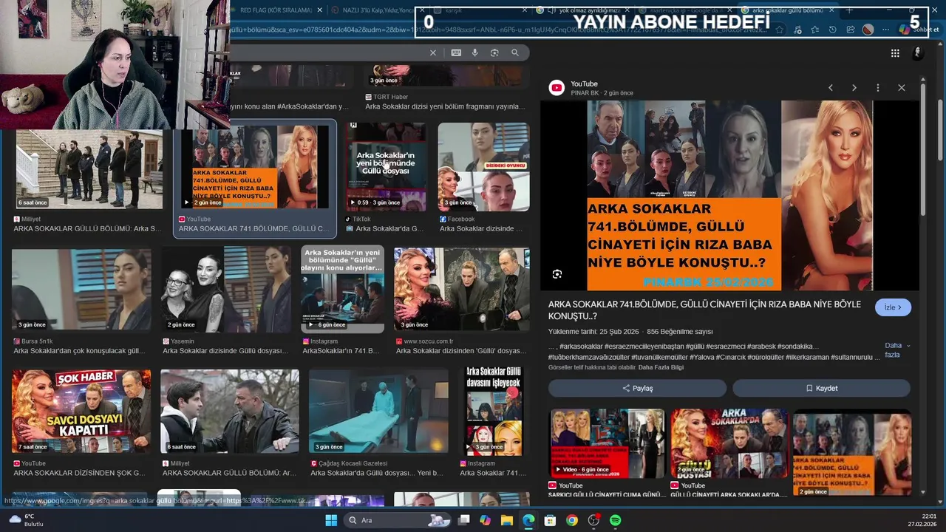Close the image preview panel
The image size is (946, 532).
click(x=902, y=88)
